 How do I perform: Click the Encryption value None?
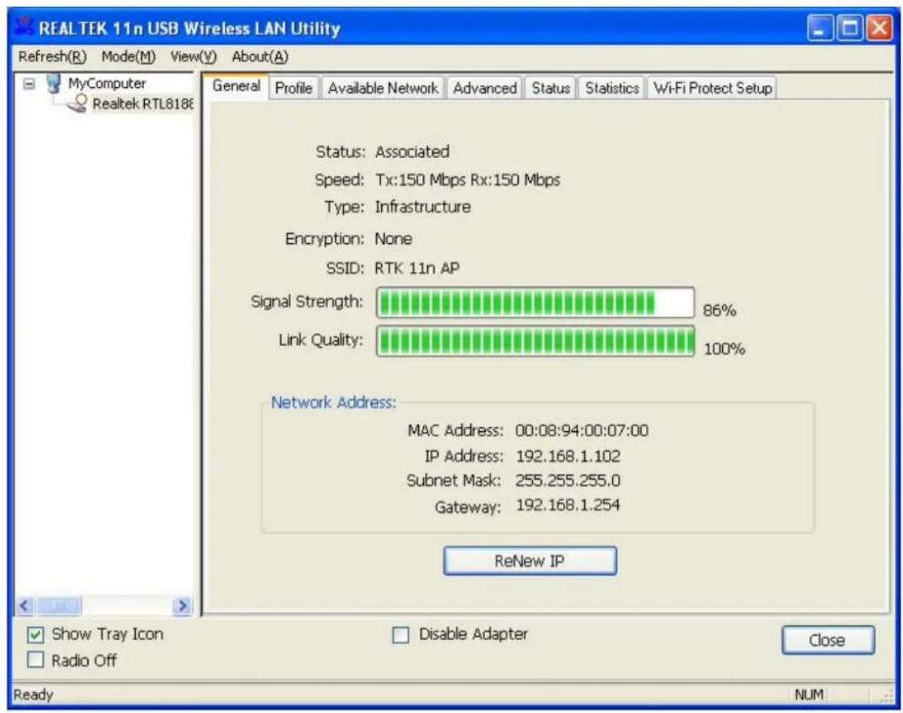coord(393,239)
